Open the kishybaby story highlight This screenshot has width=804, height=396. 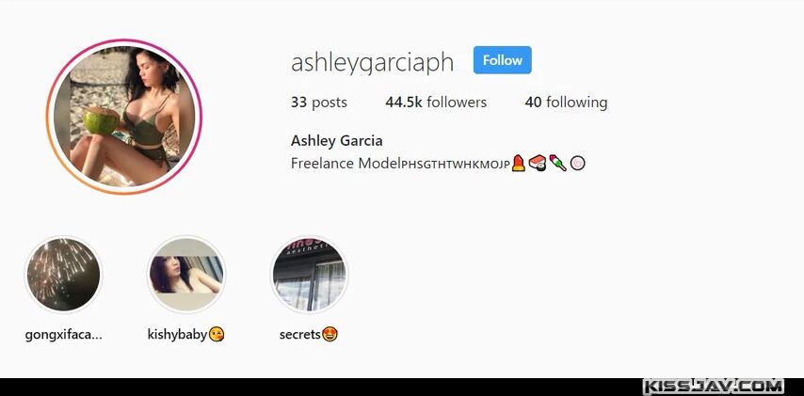[x=186, y=274]
